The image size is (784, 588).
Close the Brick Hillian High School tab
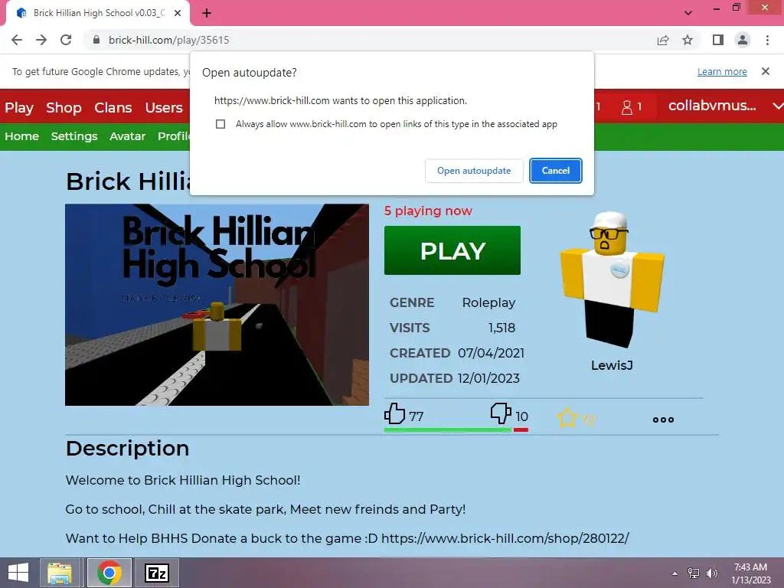click(x=178, y=13)
